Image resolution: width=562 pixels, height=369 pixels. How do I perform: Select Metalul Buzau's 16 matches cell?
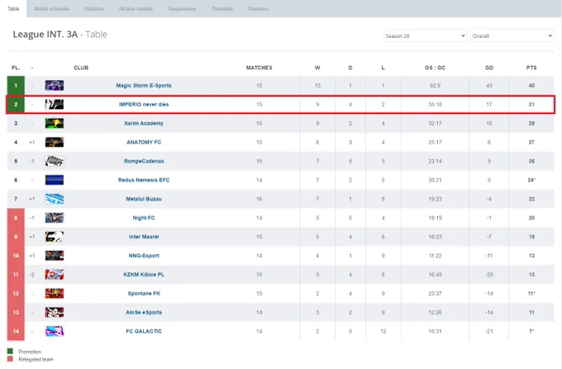[x=260, y=199]
